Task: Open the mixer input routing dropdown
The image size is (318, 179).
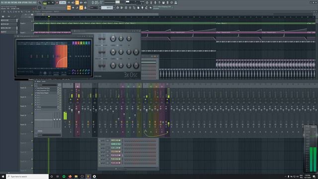Action: coord(47,85)
